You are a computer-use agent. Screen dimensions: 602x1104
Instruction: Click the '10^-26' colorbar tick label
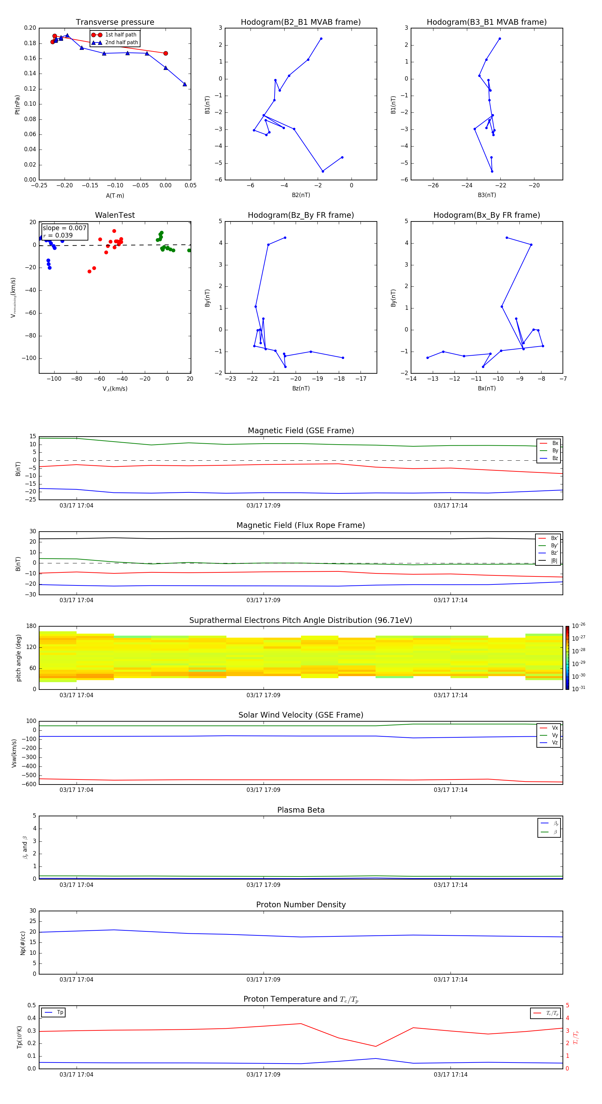click(x=579, y=626)
